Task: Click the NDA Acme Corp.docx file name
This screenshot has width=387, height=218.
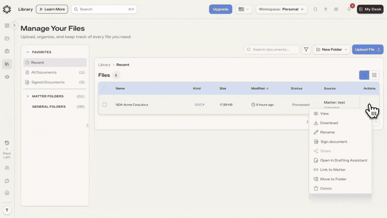Action: click(x=132, y=105)
